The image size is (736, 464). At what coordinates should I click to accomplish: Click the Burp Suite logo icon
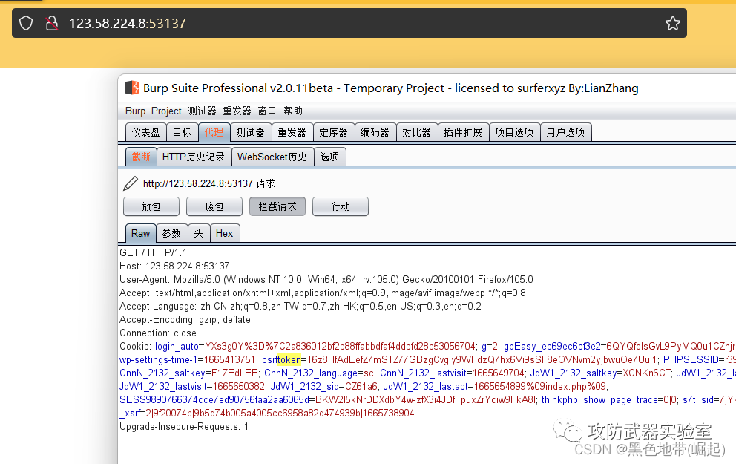[132, 88]
